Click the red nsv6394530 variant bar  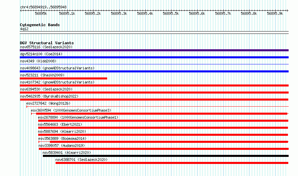pos(154,93)
